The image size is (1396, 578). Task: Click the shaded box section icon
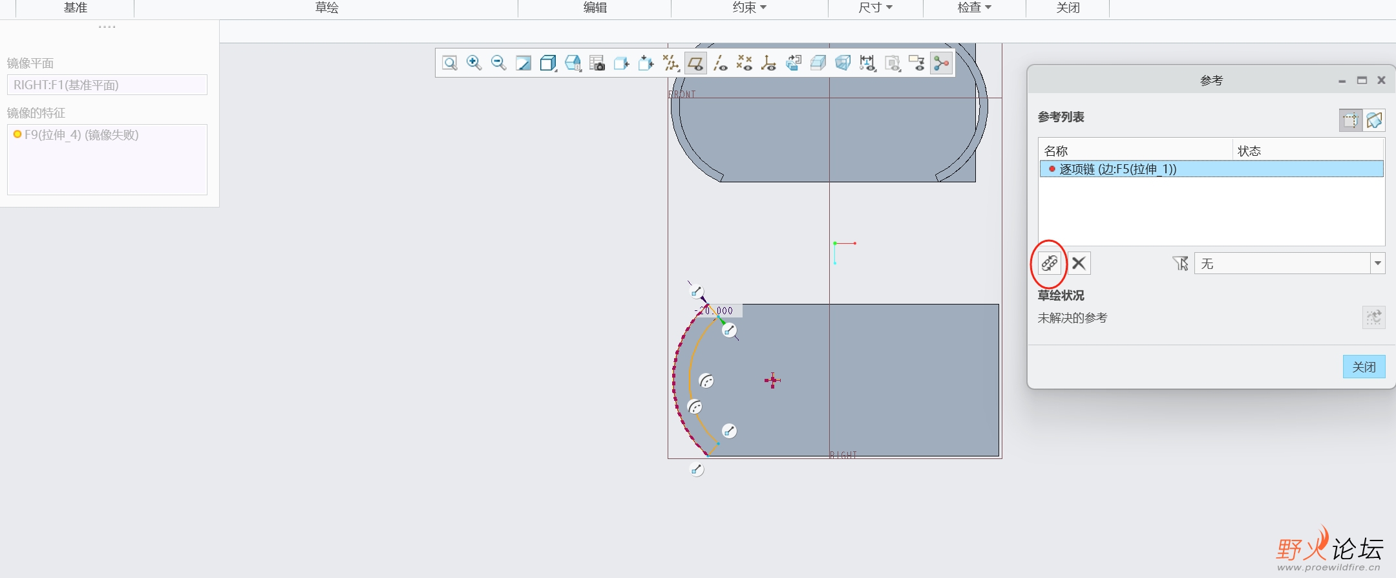[818, 63]
